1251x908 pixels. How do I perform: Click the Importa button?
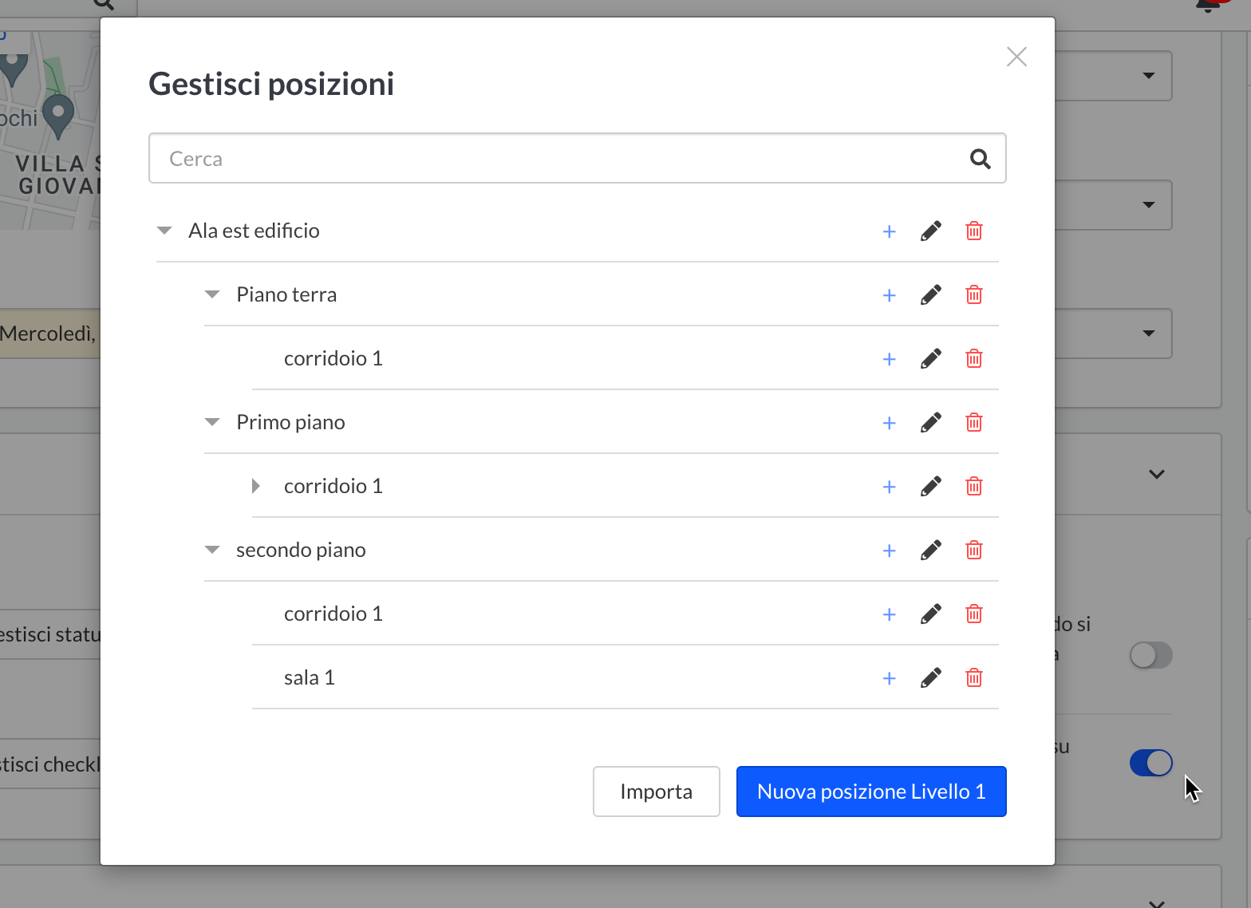click(x=656, y=792)
